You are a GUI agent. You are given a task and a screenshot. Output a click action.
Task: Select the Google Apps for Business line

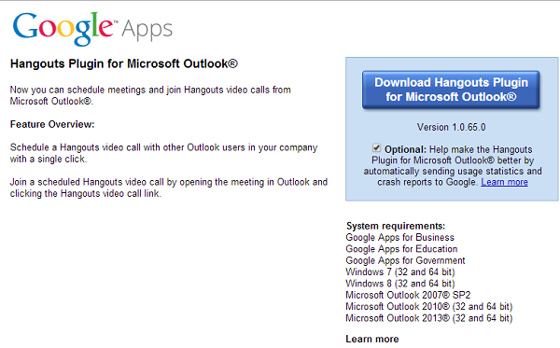[400, 237]
